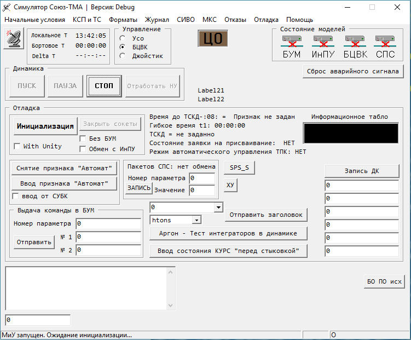Click the log text area
The height and width of the screenshot is (340, 411).
pyautogui.click(x=86, y=289)
